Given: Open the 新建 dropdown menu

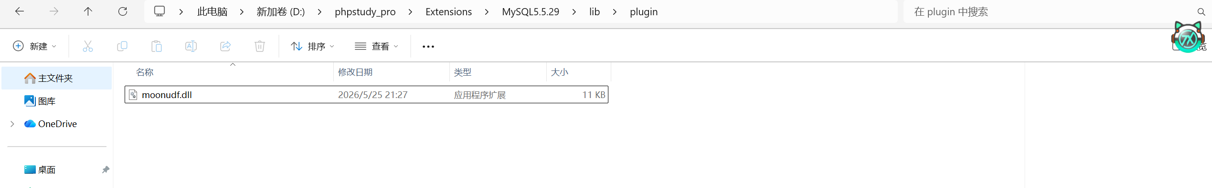Looking at the screenshot, I should tap(35, 46).
